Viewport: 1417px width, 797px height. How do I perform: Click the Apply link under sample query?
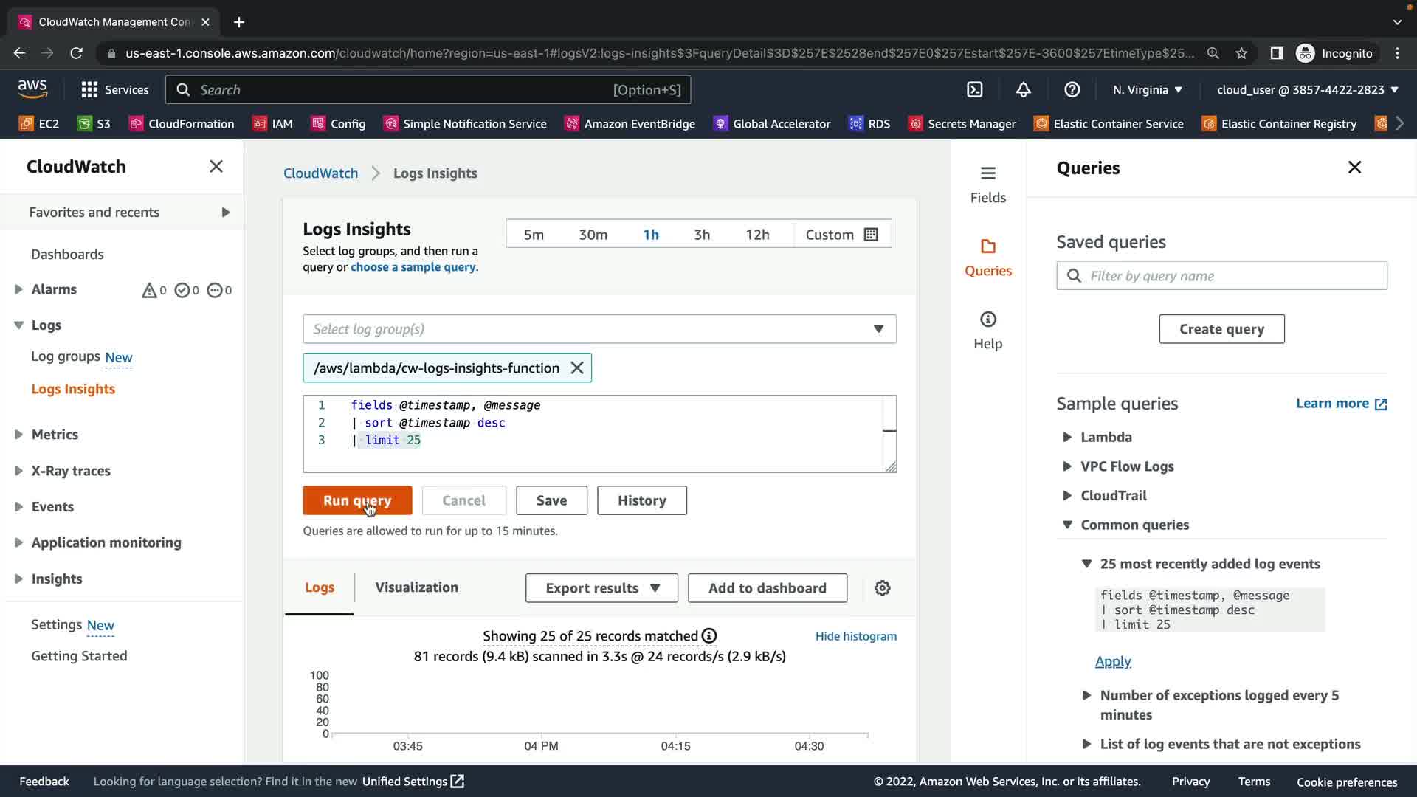[1112, 661]
